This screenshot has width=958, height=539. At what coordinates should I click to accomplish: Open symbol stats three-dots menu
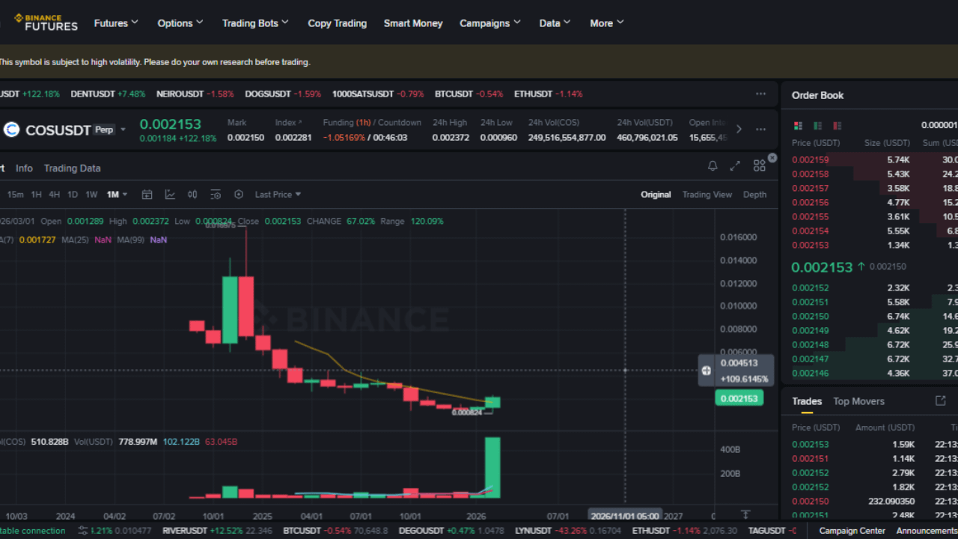[x=760, y=129]
